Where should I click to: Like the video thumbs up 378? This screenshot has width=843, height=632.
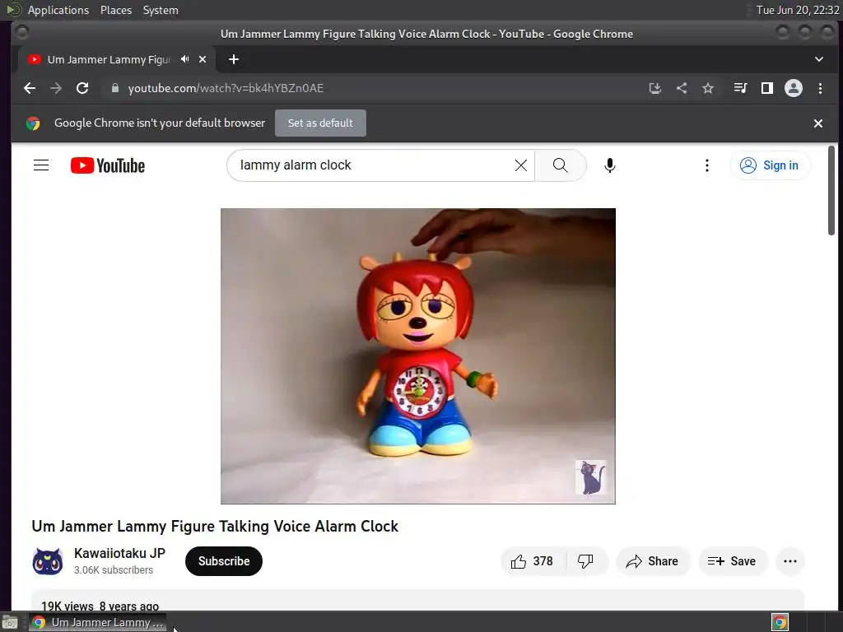533,561
